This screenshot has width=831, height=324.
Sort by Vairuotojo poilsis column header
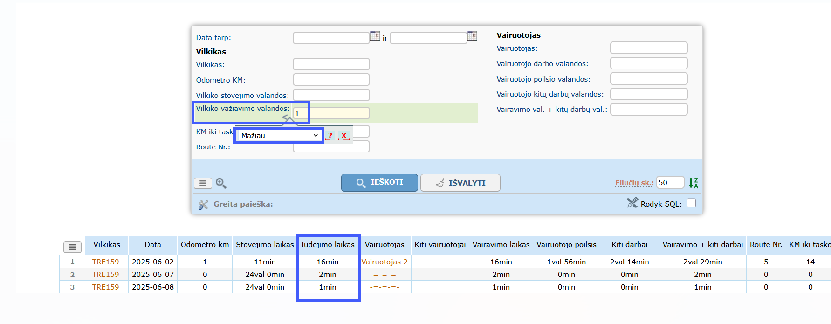[566, 245]
